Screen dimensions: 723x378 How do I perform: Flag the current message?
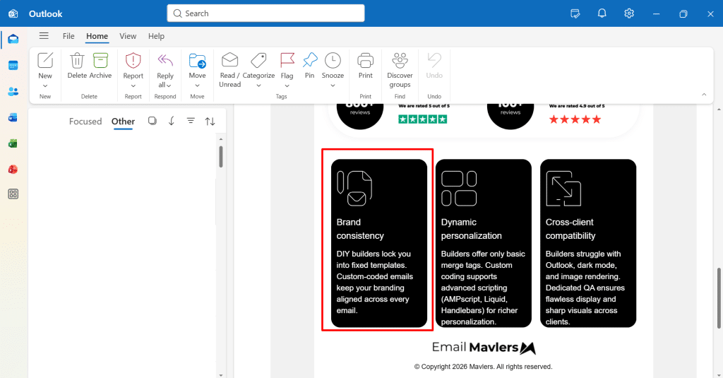click(x=287, y=66)
